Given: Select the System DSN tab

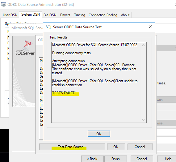Looking at the screenshot, I should [31, 14].
